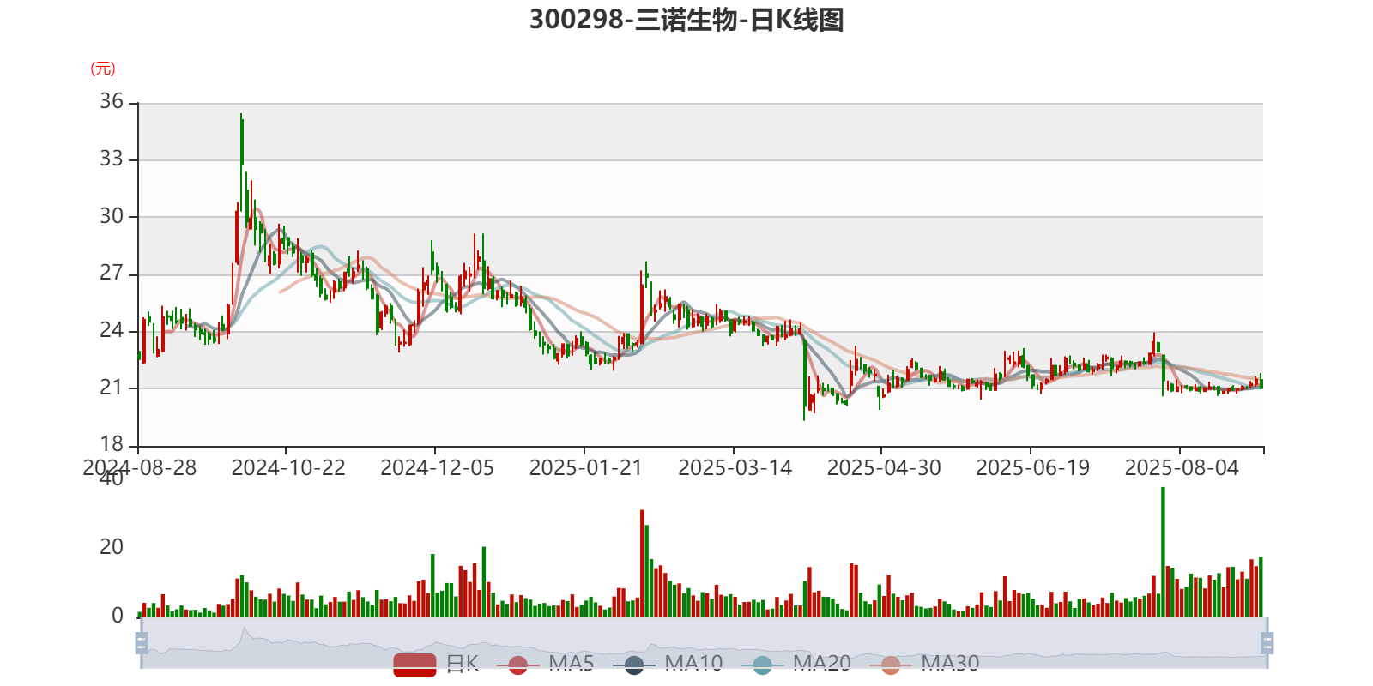Viewport: 1373px width, 686px height.
Task: Toggle the MA20 line in legend
Action: pyautogui.click(x=796, y=664)
